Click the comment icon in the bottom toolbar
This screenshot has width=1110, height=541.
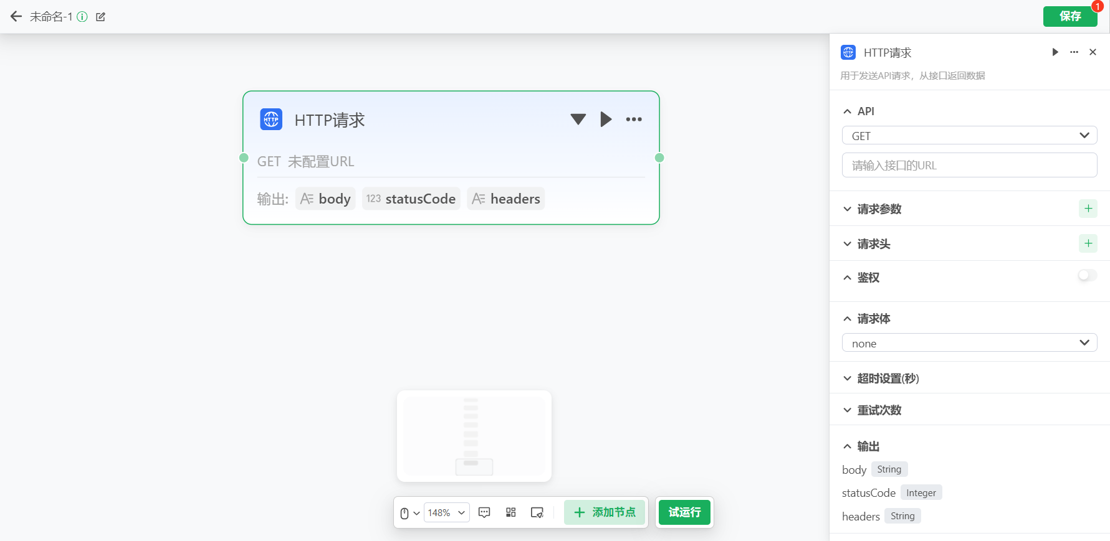tap(484, 512)
